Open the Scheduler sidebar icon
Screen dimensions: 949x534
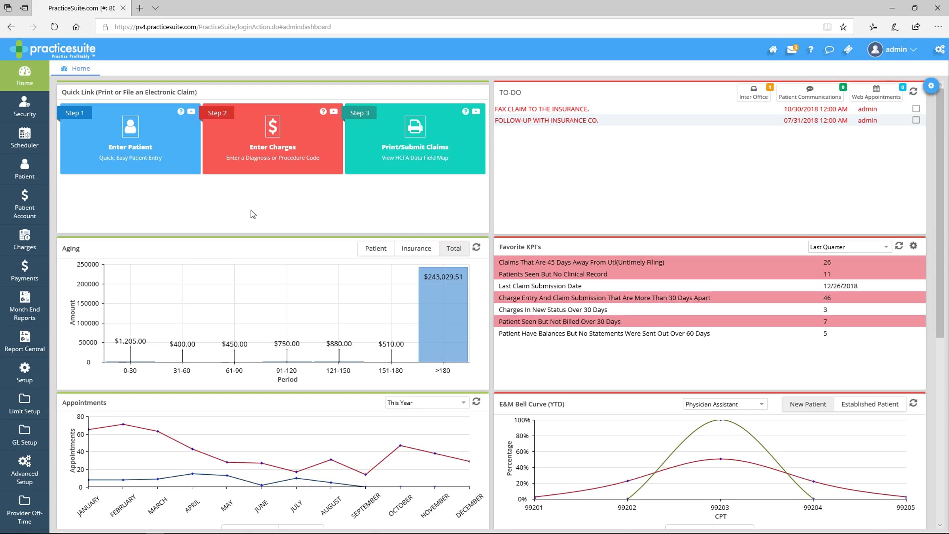[25, 138]
